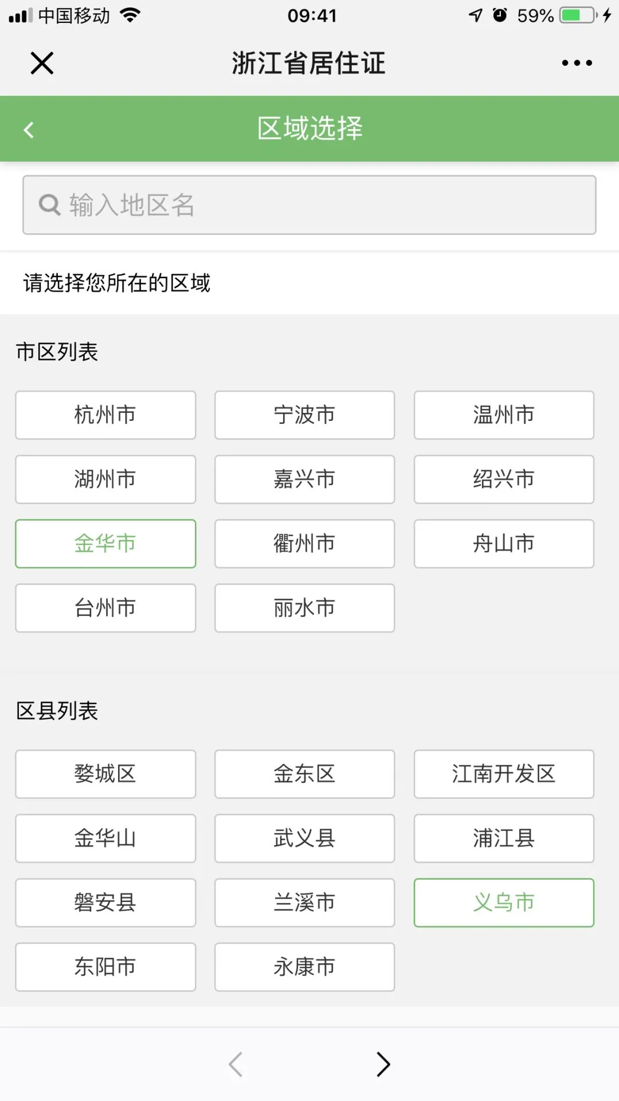Select 杭州市 from city list
Viewport: 619px width, 1101px height.
105,415
